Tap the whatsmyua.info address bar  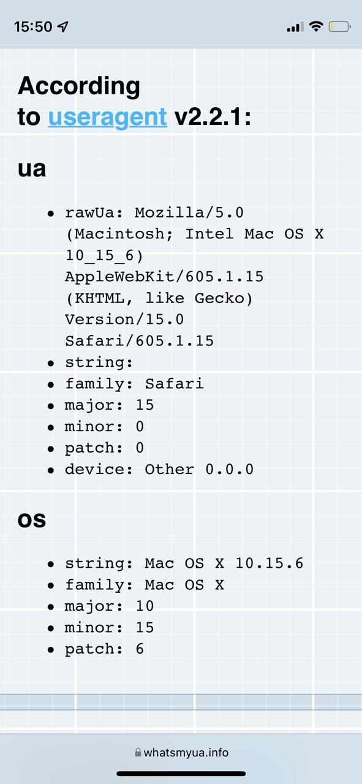click(181, 752)
